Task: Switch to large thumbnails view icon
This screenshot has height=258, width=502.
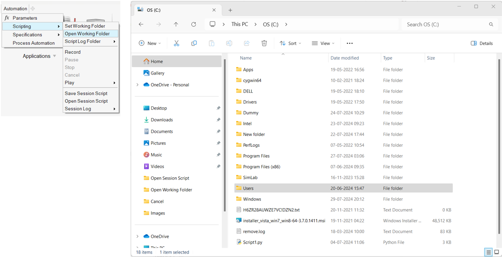Action: coord(496,253)
